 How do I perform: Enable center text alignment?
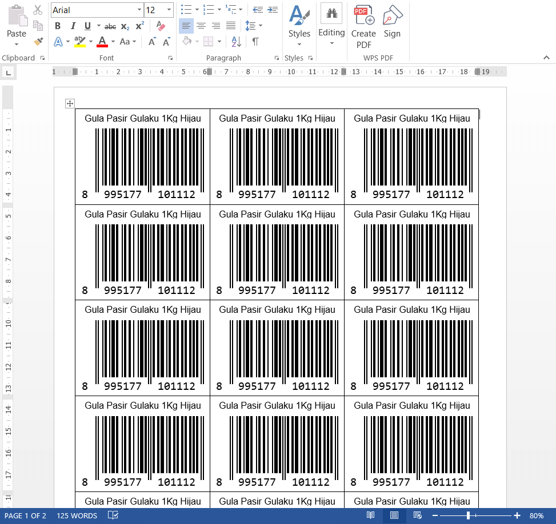tap(201, 26)
